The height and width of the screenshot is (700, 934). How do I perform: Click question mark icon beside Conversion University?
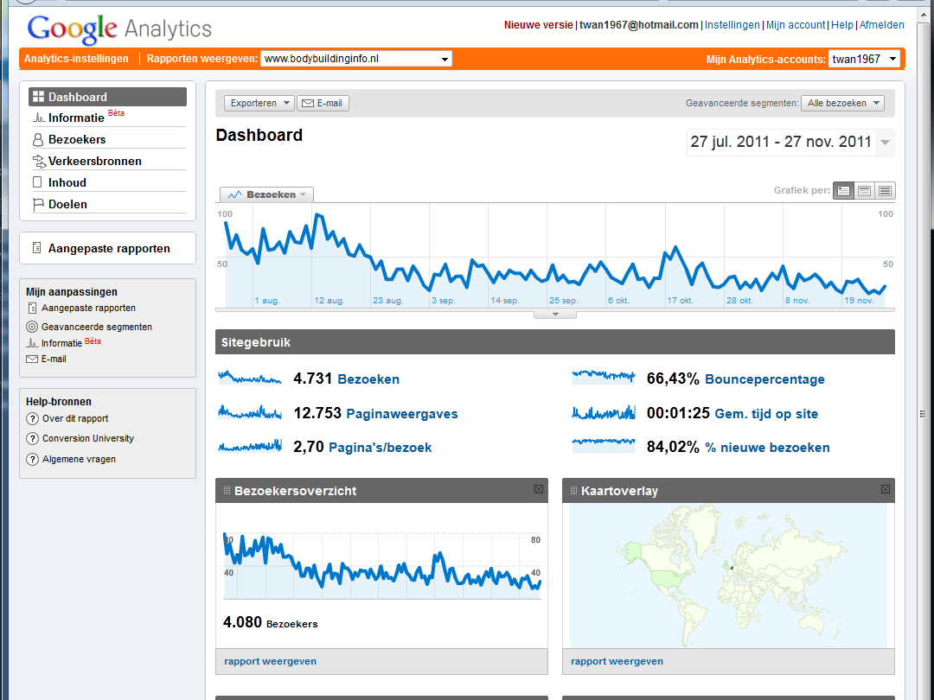(x=32, y=439)
